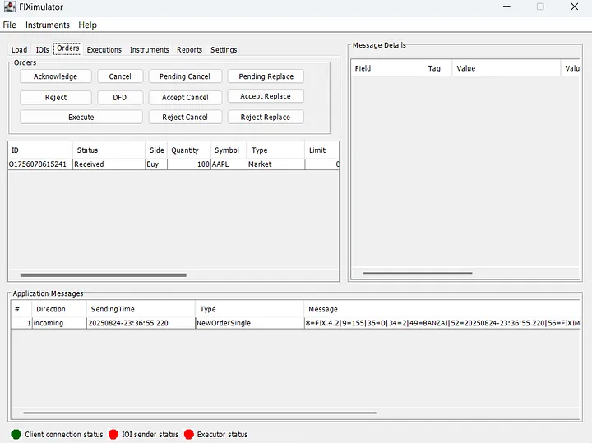The image size is (592, 443).
Task: Click the Pending Replace button
Action: click(x=266, y=76)
